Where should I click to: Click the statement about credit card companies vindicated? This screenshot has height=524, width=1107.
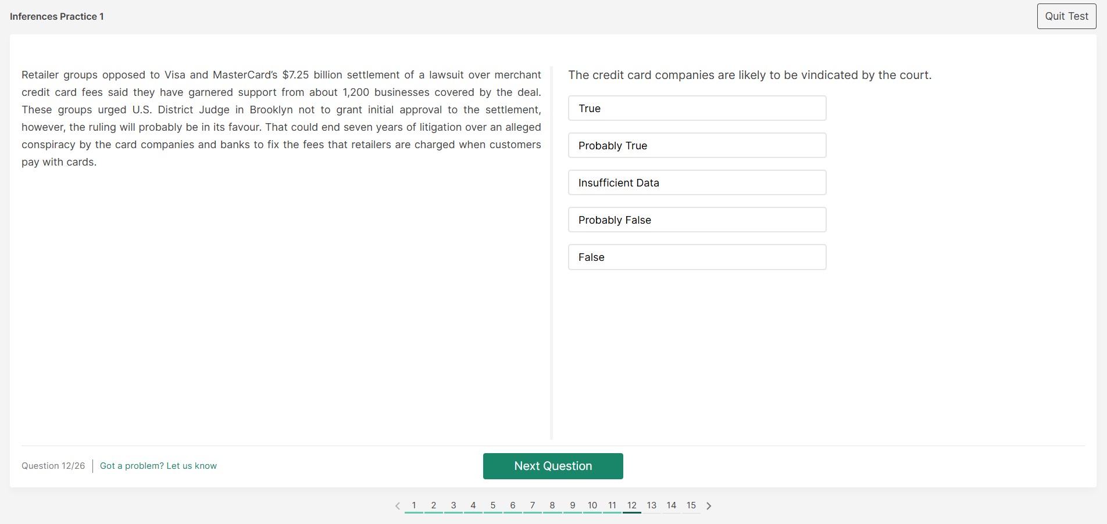click(750, 75)
